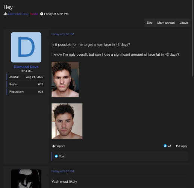The image size is (194, 188).
Task: Leave the conversation
Action: click(183, 23)
